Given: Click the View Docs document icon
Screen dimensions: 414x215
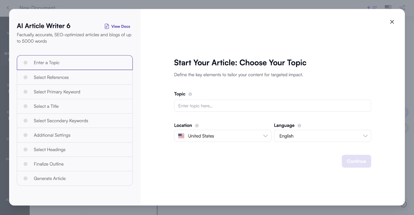Looking at the screenshot, I should coord(107,26).
